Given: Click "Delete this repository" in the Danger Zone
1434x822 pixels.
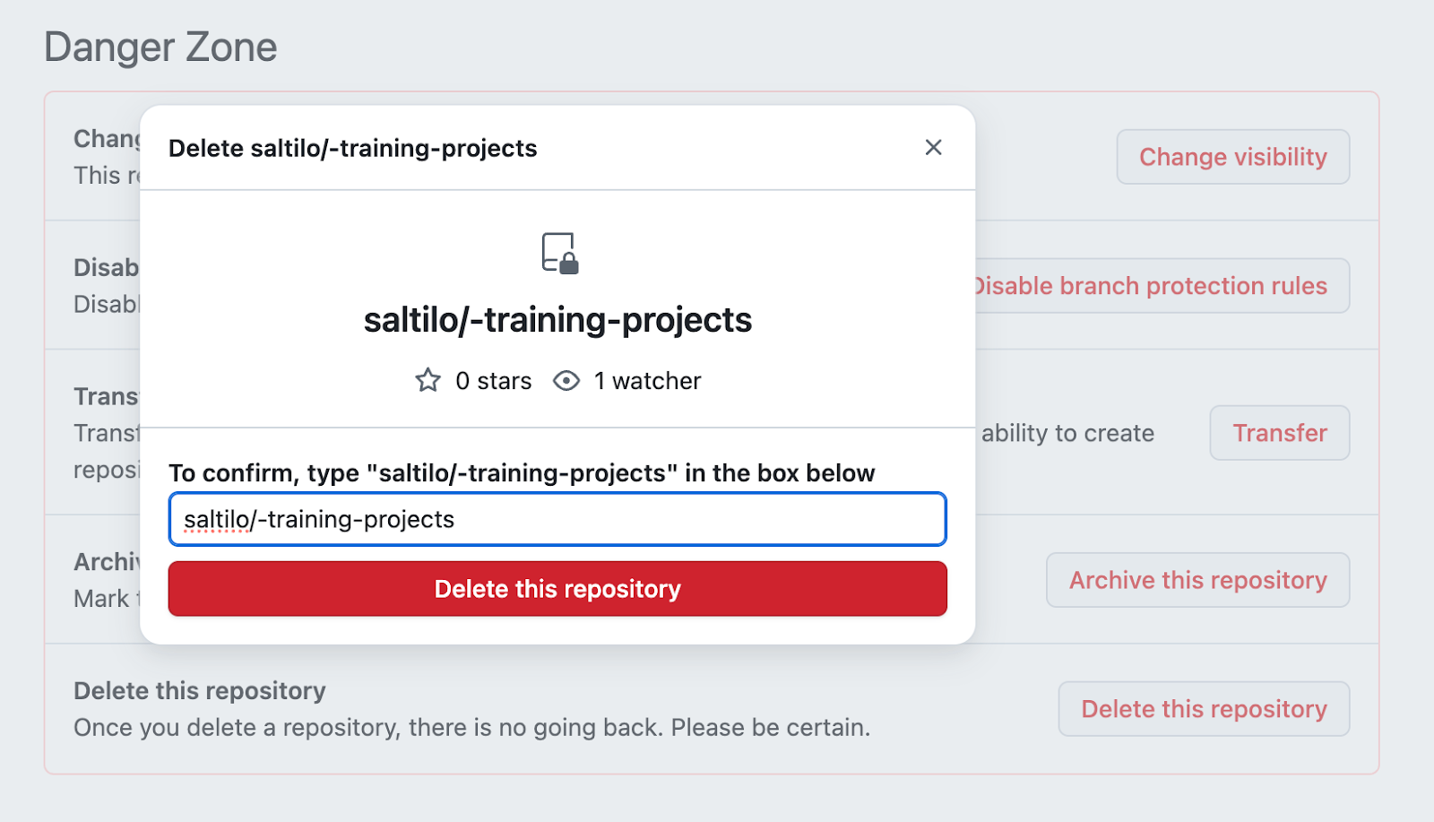Looking at the screenshot, I should click(x=1203, y=708).
